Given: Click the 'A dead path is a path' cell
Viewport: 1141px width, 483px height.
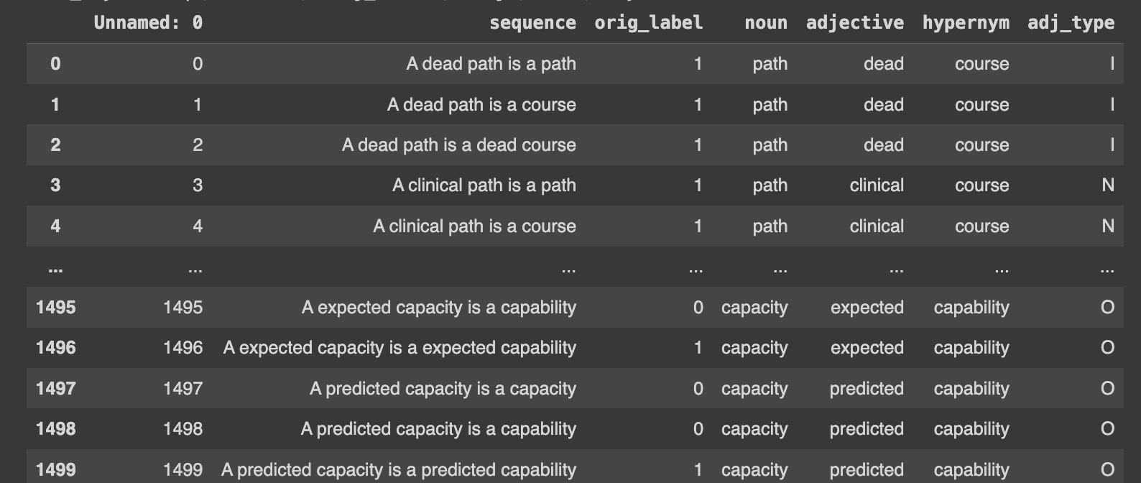Looking at the screenshot, I should [x=491, y=64].
